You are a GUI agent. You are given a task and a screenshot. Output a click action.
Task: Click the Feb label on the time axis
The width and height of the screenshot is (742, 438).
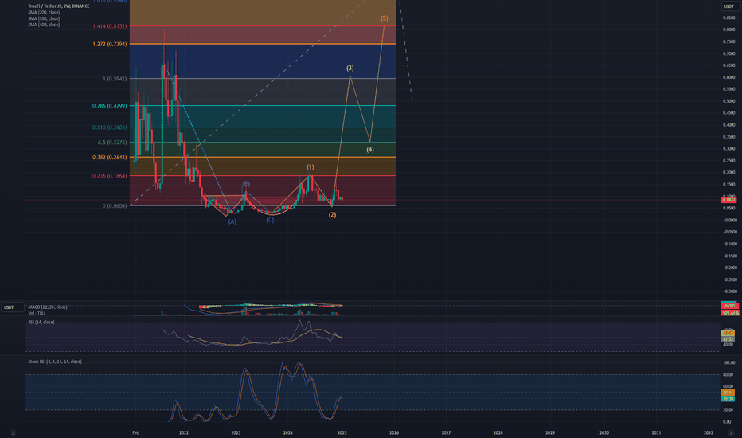tap(136, 432)
